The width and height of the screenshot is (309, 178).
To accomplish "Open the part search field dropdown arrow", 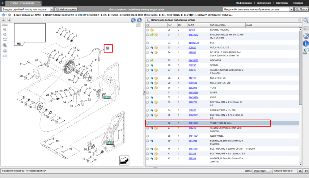I will coord(291,10).
